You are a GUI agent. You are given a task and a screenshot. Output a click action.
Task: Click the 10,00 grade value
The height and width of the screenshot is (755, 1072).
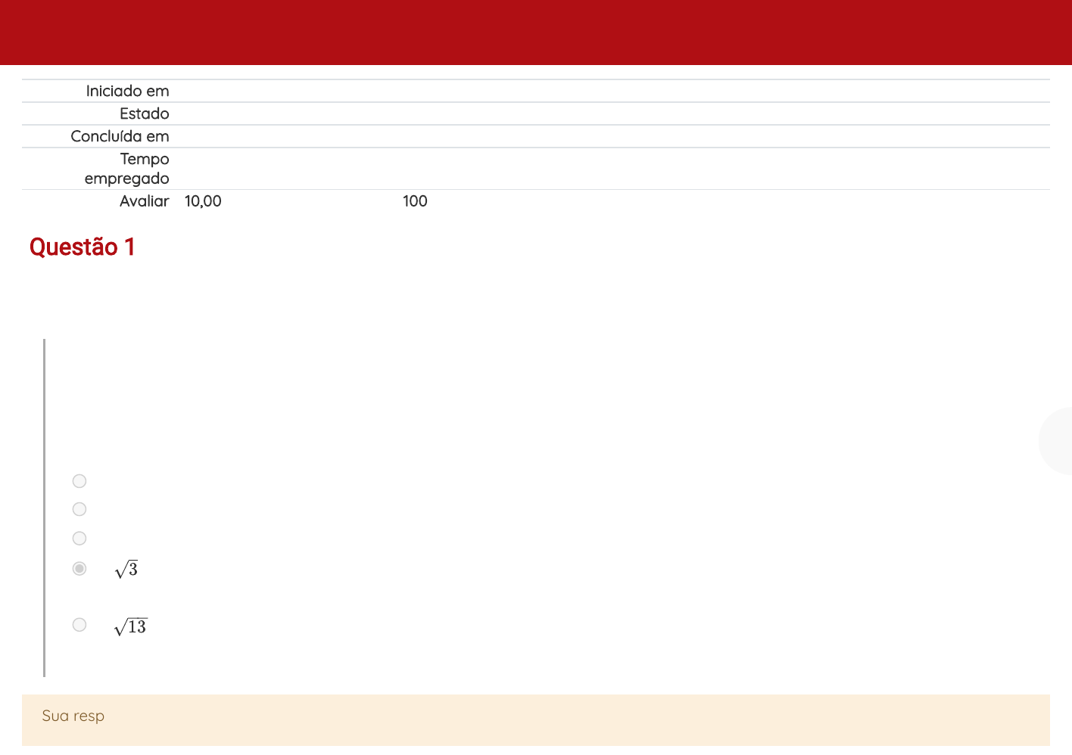tap(203, 201)
